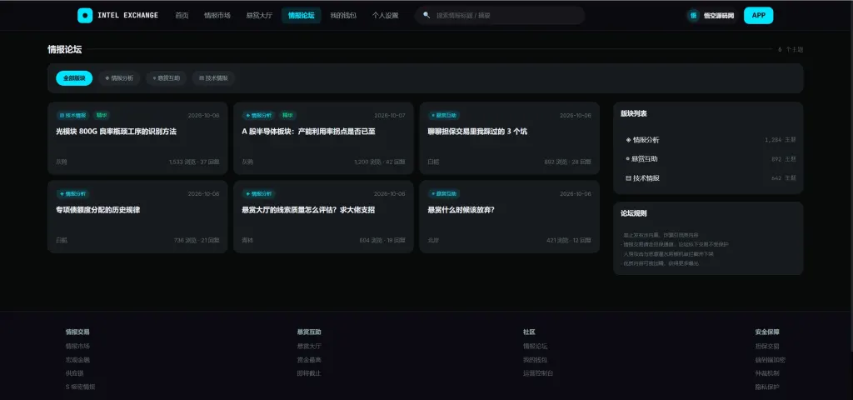Open 我的钱包 in top navigation

point(343,15)
